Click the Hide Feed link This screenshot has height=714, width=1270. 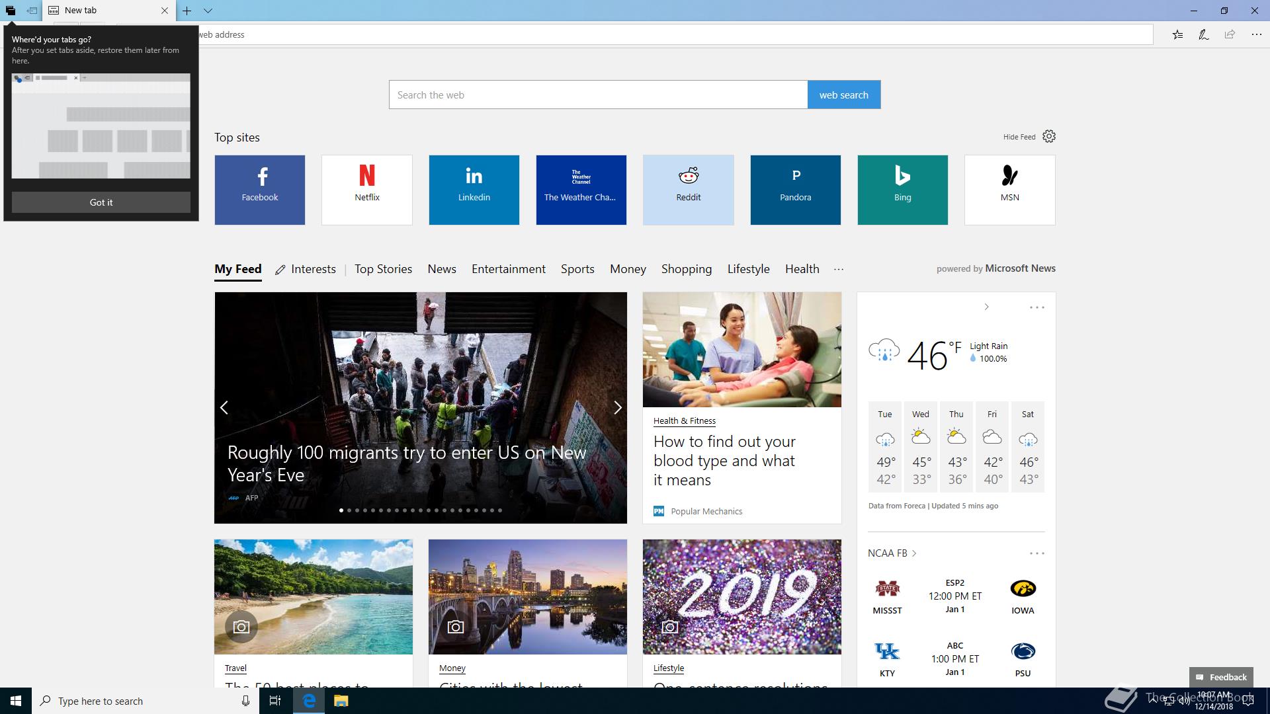(1019, 137)
